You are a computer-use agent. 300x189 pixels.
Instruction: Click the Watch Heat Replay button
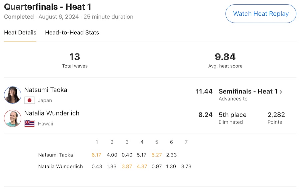click(x=261, y=14)
